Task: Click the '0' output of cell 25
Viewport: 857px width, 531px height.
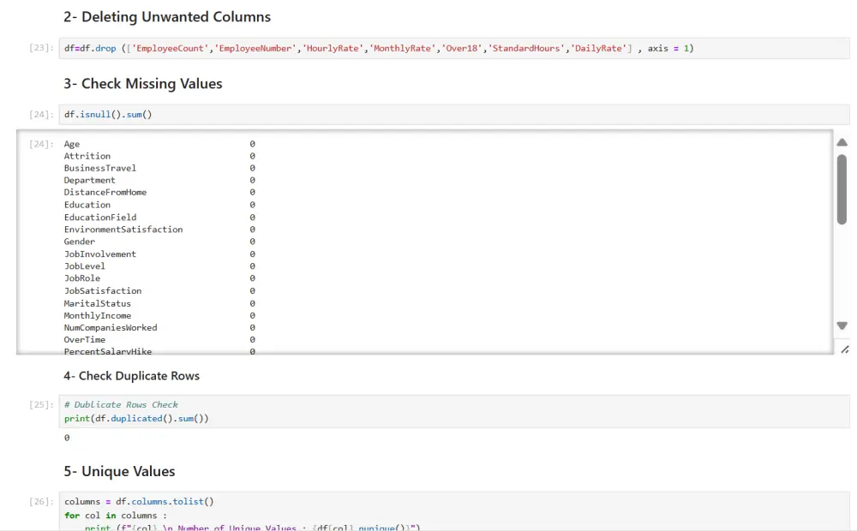Action: coord(67,438)
